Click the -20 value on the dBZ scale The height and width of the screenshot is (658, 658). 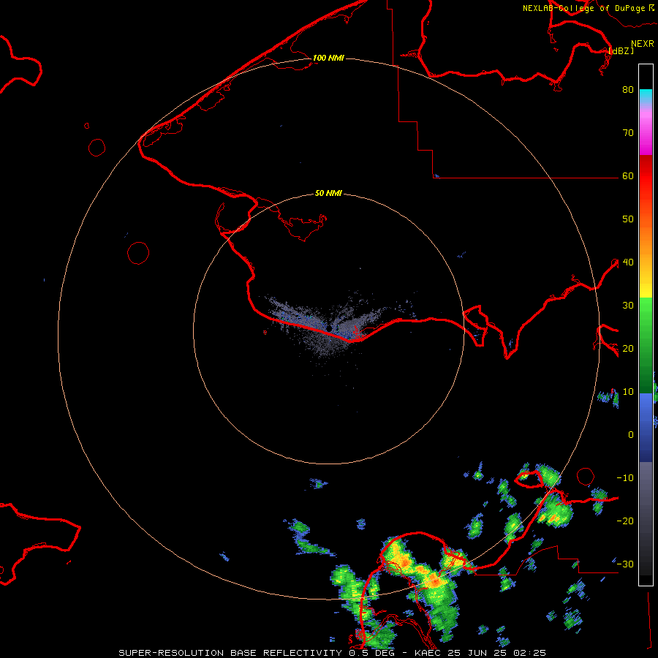pyautogui.click(x=625, y=521)
